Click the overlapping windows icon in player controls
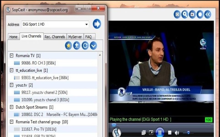This screenshot has width=220, height=137. (144, 133)
